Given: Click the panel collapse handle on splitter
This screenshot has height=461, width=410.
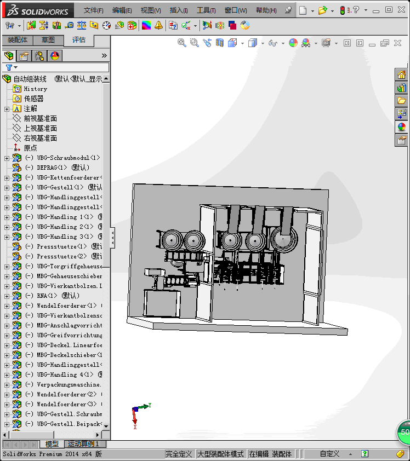Looking at the screenshot, I should (112, 238).
